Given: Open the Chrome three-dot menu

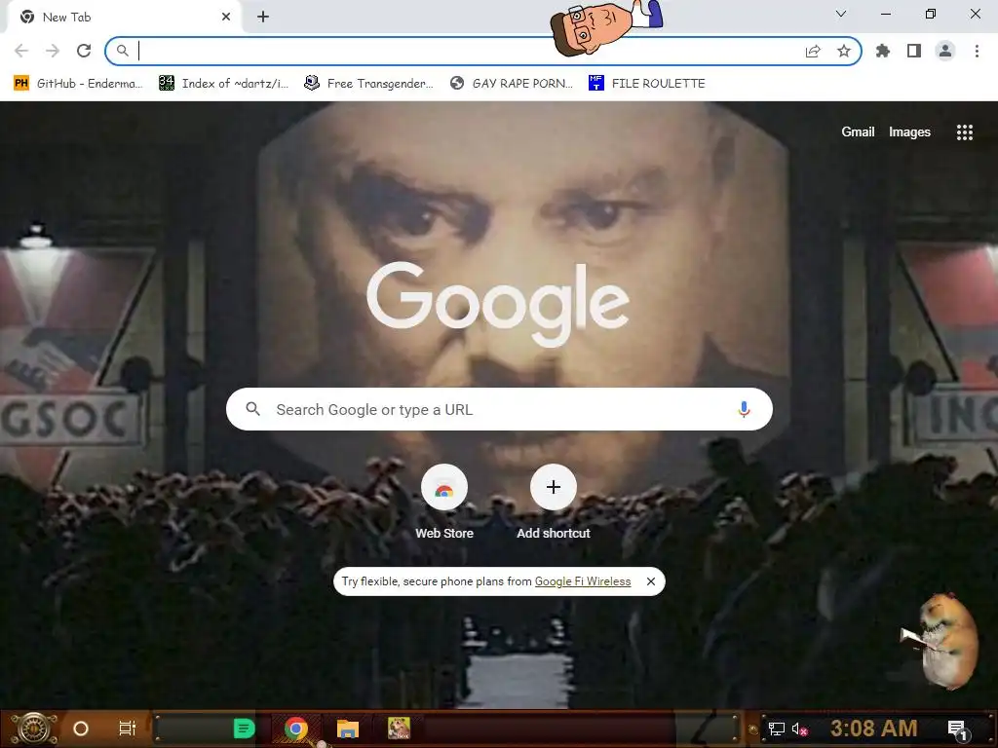Looking at the screenshot, I should point(977,51).
